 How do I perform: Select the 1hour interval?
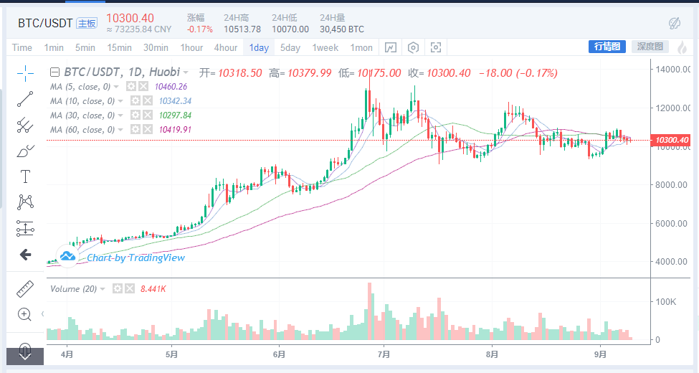coord(191,48)
